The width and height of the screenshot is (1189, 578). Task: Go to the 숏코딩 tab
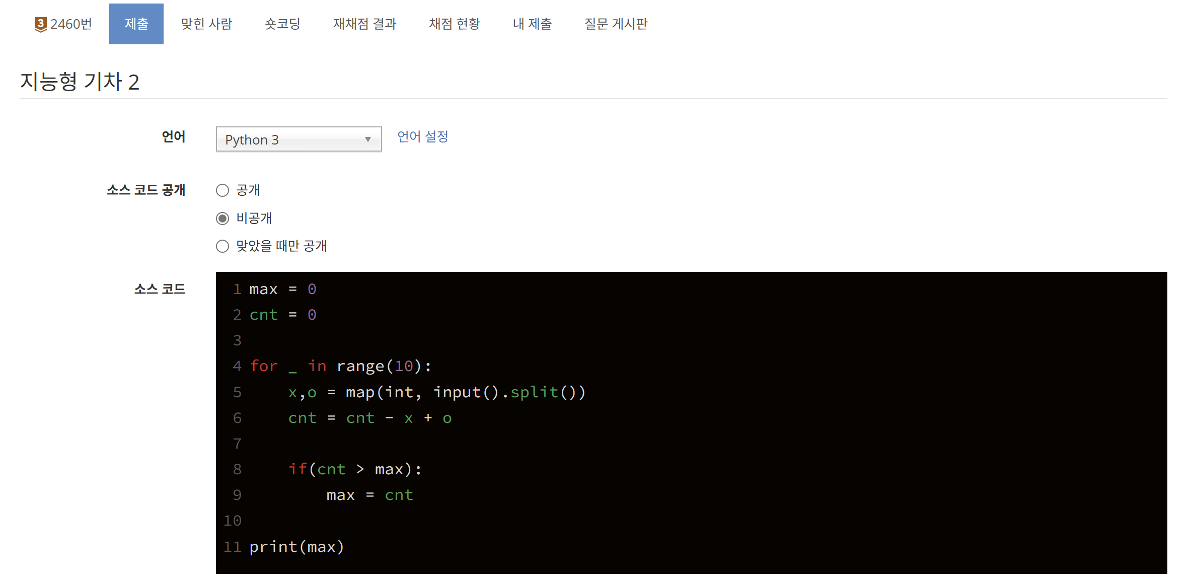click(x=282, y=24)
